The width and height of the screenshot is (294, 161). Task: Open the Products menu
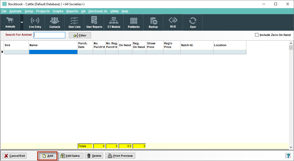coord(43,11)
